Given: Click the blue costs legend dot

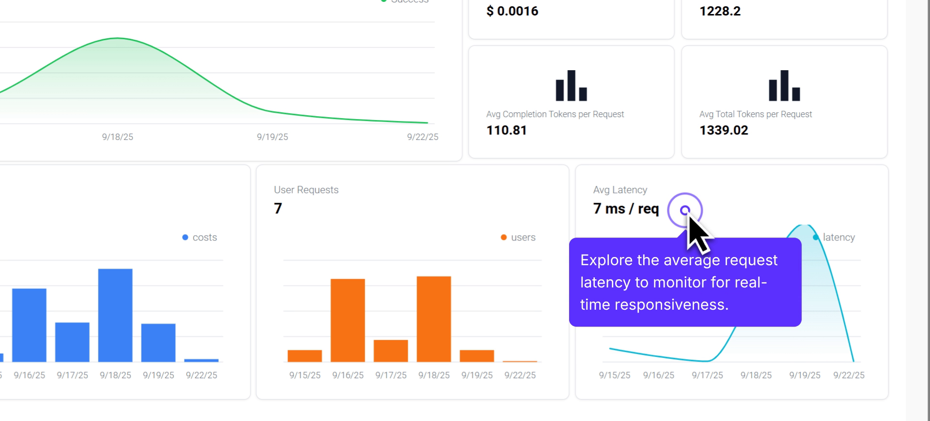Looking at the screenshot, I should pyautogui.click(x=185, y=237).
